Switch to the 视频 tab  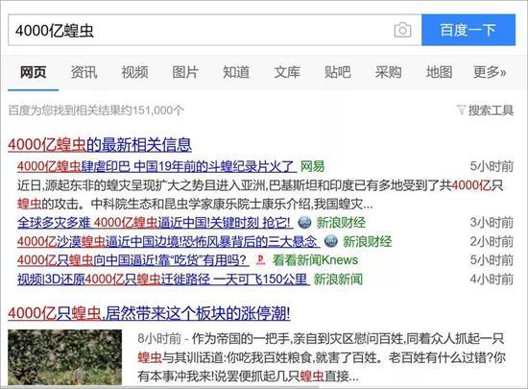pyautogui.click(x=134, y=72)
